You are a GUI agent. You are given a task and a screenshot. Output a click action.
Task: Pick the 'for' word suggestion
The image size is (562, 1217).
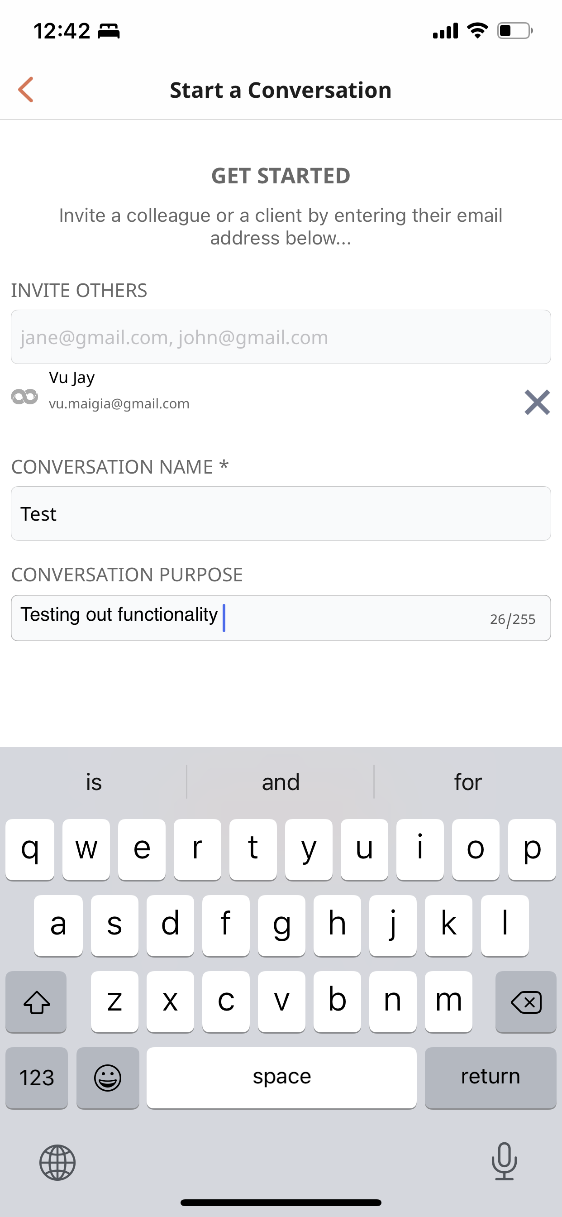point(467,782)
